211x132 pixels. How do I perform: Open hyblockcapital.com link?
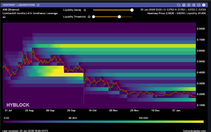(x=194, y=131)
